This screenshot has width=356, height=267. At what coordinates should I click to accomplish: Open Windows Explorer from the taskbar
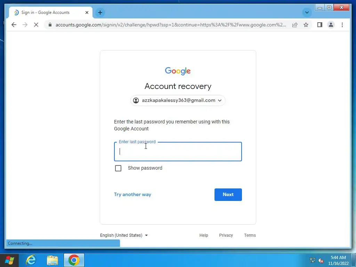point(52,260)
